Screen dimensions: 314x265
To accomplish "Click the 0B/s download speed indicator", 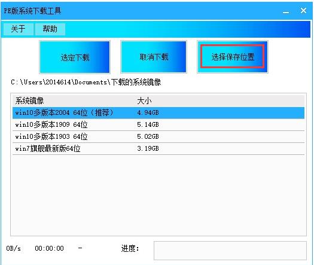I will tap(13, 248).
